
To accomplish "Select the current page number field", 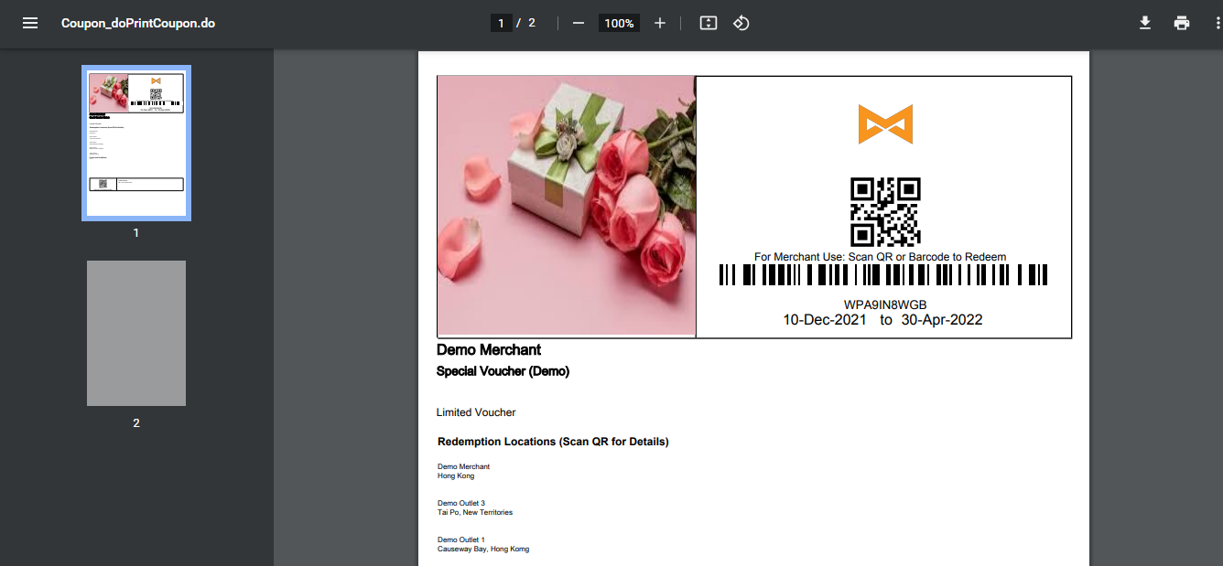I will click(501, 23).
